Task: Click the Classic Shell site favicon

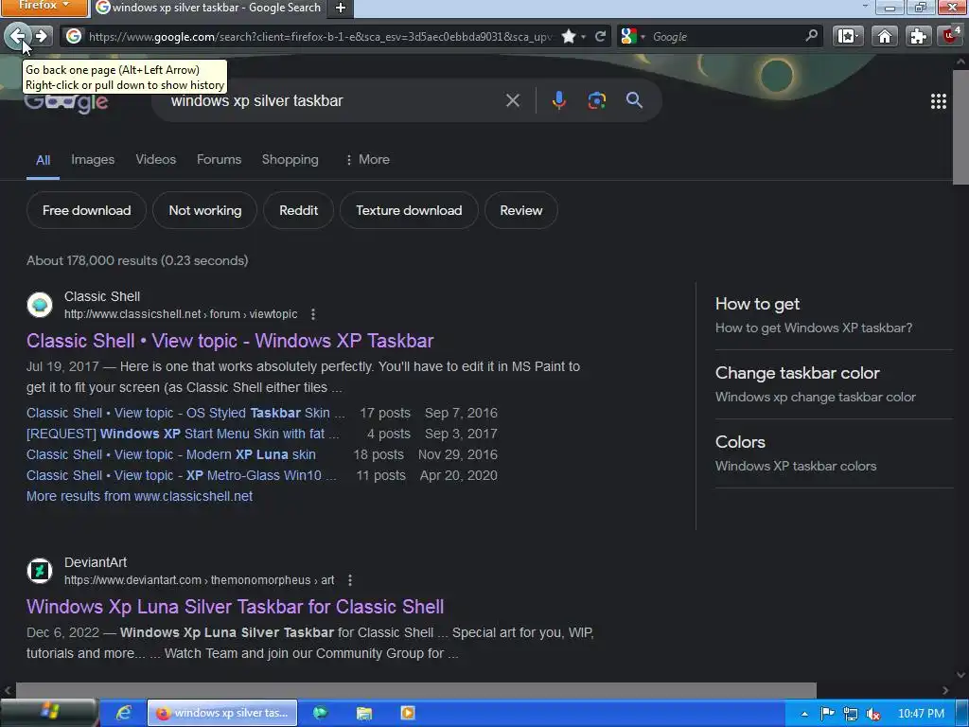Action: (x=40, y=305)
